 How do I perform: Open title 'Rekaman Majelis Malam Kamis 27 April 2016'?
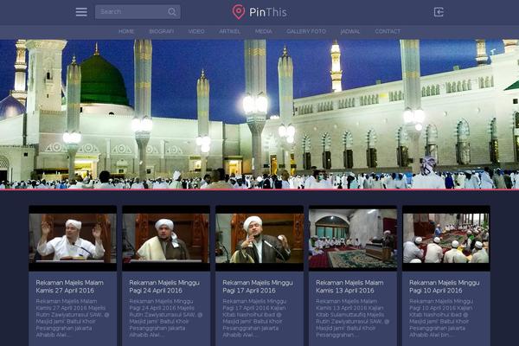[70, 286]
